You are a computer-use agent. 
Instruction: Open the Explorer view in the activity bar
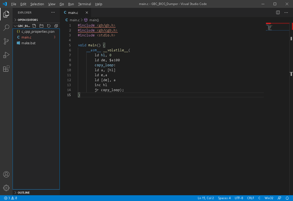pyautogui.click(x=6, y=14)
